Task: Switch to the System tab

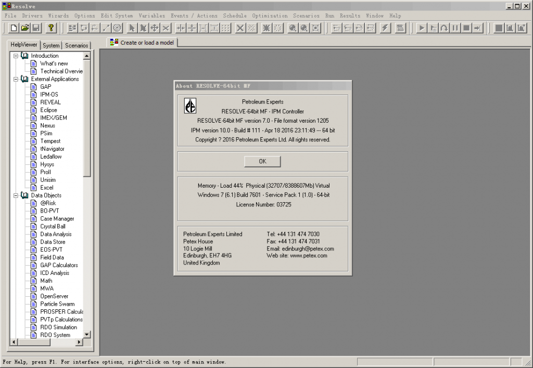Action: coord(52,46)
